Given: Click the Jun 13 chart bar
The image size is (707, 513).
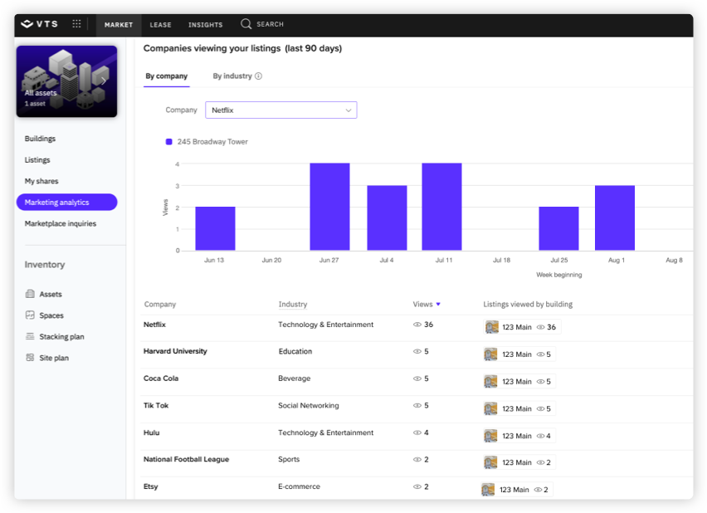Looking at the screenshot, I should click(x=215, y=228).
